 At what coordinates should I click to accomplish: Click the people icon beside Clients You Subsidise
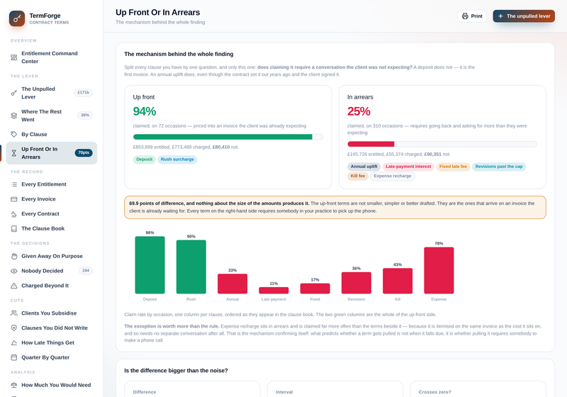13,313
